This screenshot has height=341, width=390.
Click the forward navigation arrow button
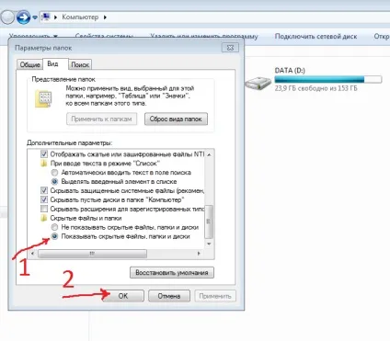23,17
